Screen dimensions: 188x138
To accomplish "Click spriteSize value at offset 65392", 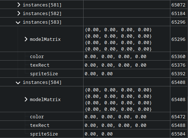I will tap(99, 74).
